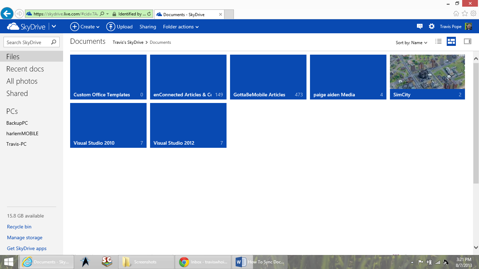This screenshot has width=479, height=269.
Task: Open the Sharing menu item
Action: point(148,27)
